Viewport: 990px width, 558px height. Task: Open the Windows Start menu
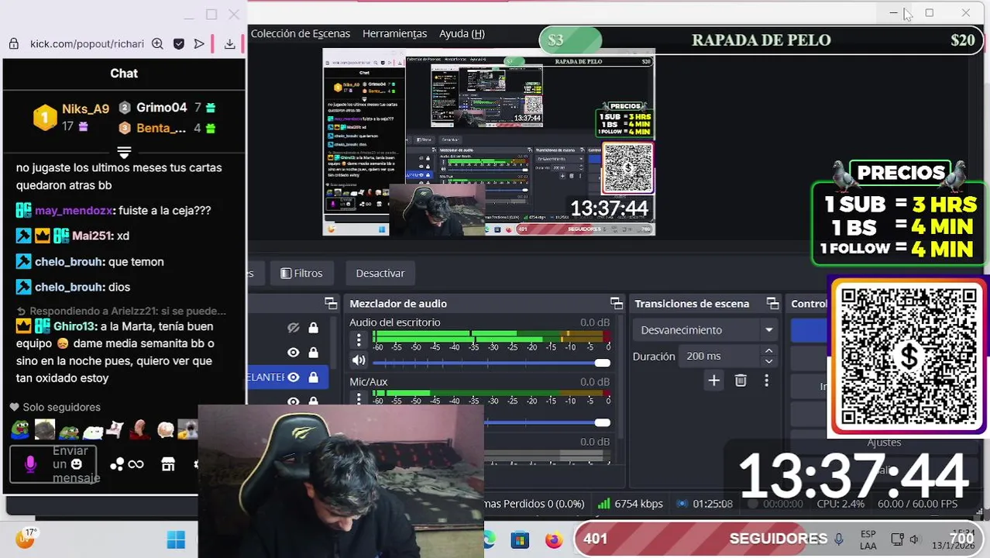tap(176, 539)
